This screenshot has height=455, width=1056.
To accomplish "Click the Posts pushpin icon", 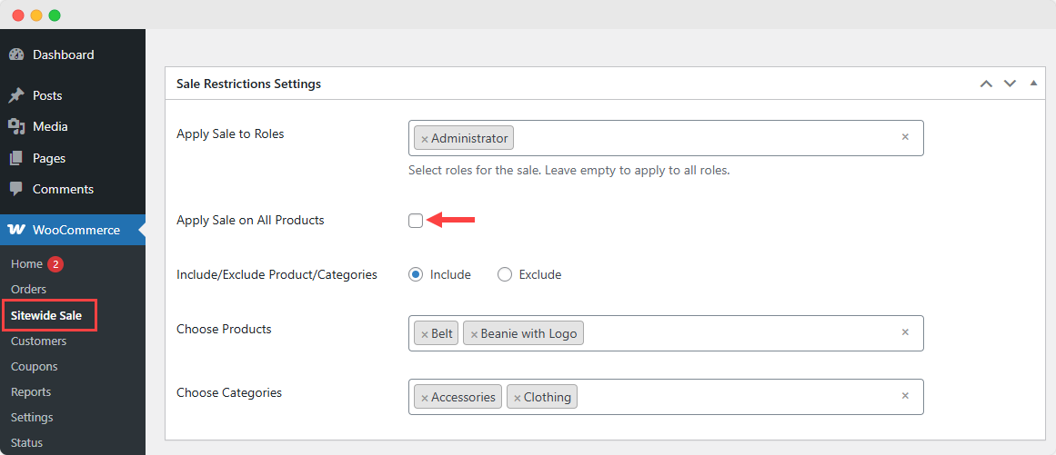I will coord(16,95).
